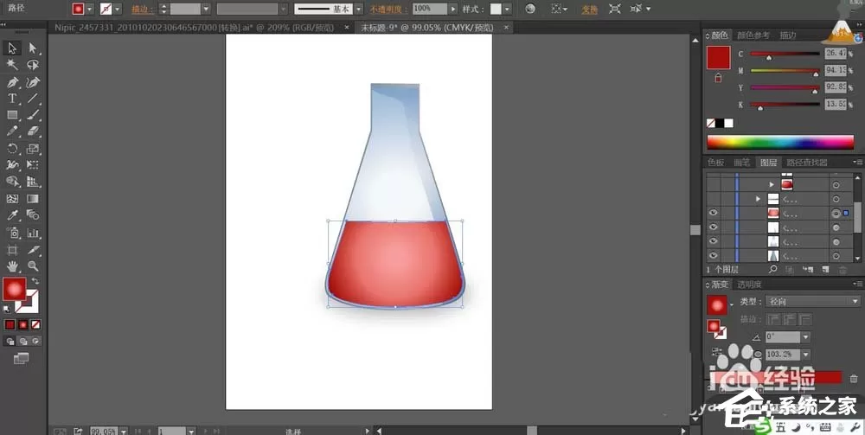Select the Shape Builder tool
Screen dimensions: 865x435
12,182
